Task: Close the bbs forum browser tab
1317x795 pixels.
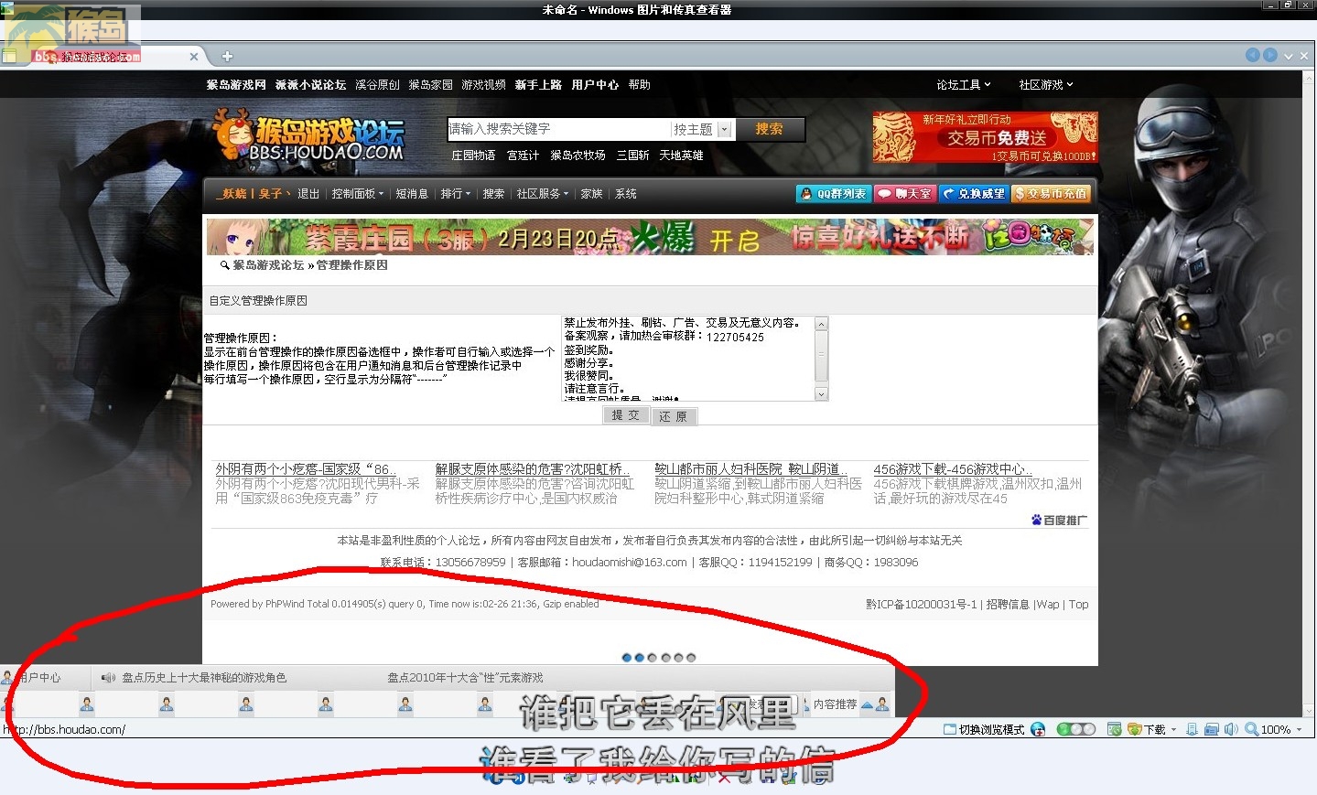Action: point(194,57)
